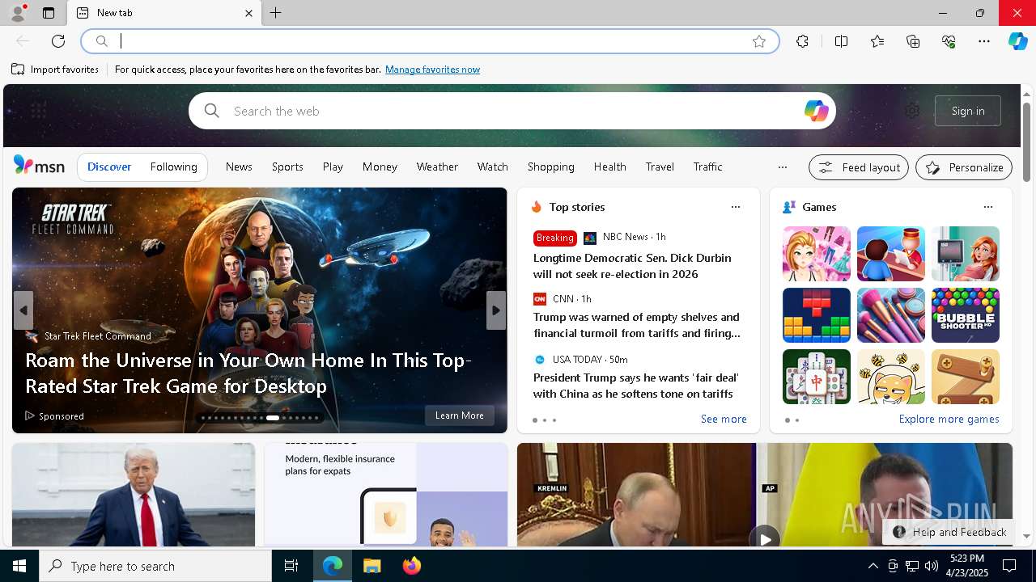The width and height of the screenshot is (1036, 582).
Task: Switch to the Discover tab
Action: (109, 167)
